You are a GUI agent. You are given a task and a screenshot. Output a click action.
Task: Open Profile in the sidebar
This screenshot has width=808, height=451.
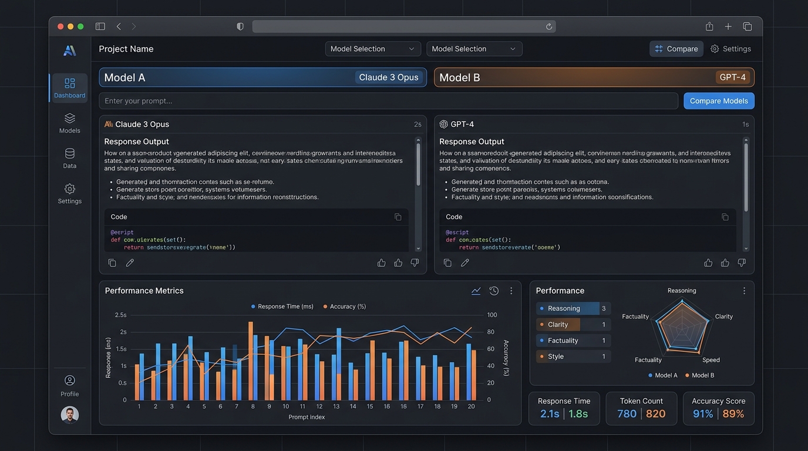(x=69, y=386)
